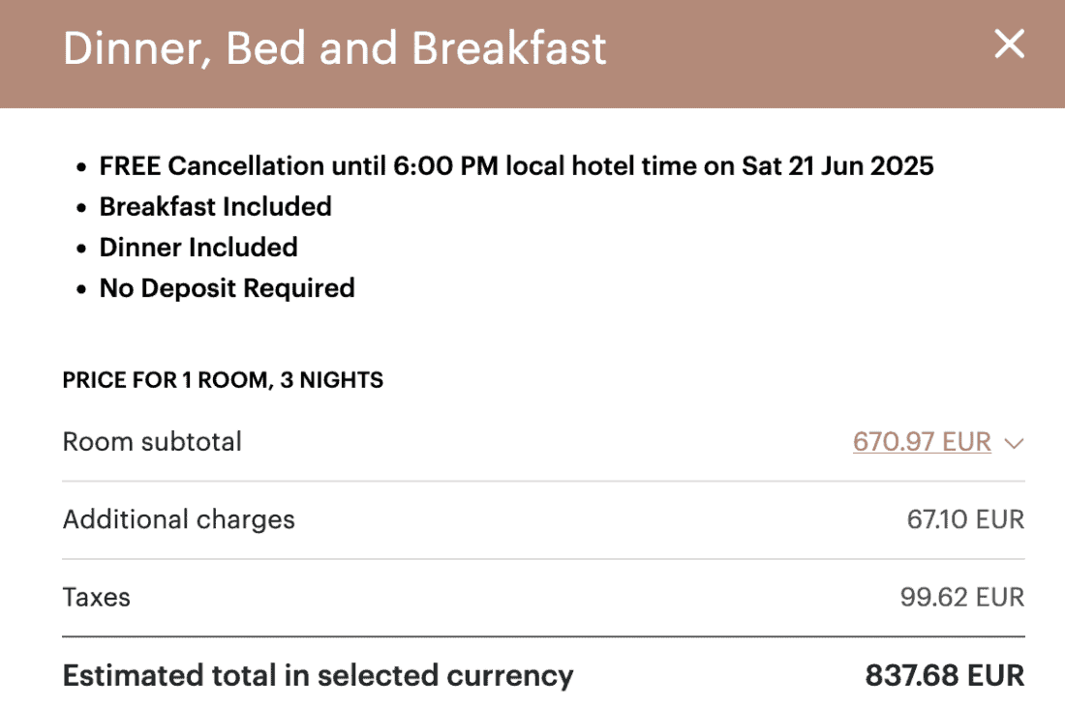1065x707 pixels.
Task: Click the bullet point beside FREE Cancellation
Action: [x=82, y=167]
